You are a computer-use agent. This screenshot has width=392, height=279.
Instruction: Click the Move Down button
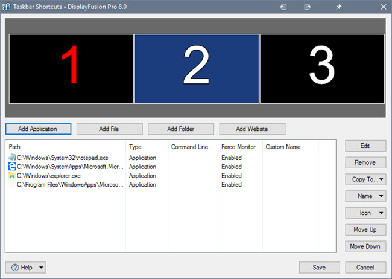(x=365, y=246)
